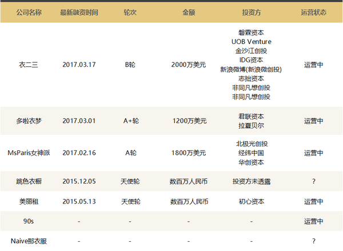Click the amount 1800万美元
This screenshot has width=343, height=251.
tap(189, 153)
